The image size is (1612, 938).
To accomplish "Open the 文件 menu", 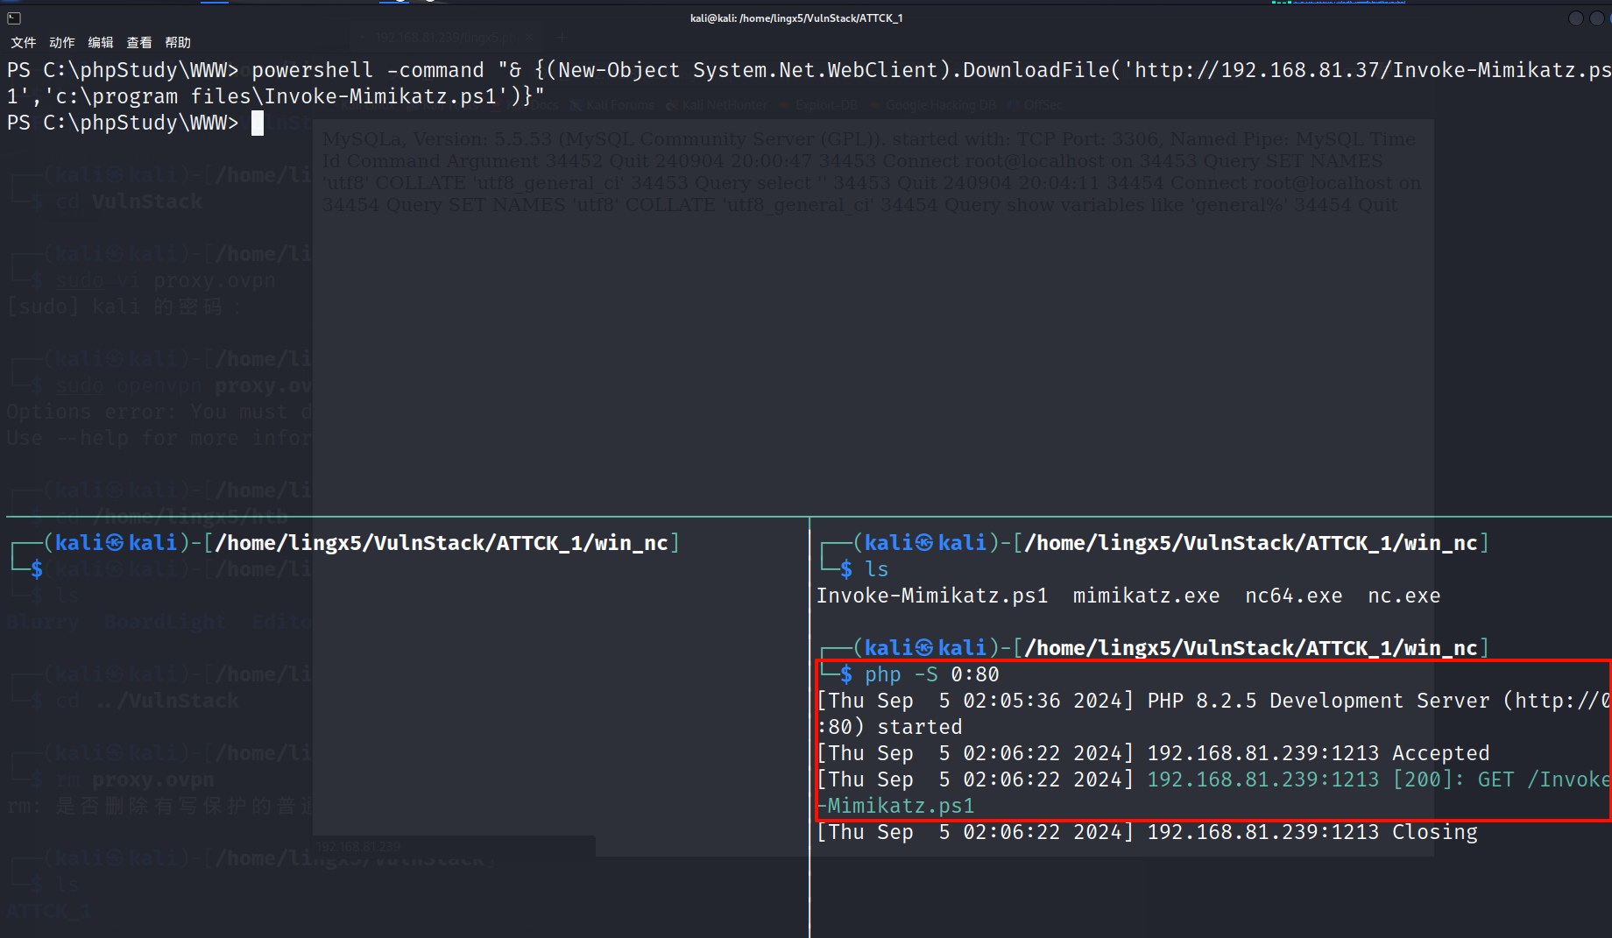I will tap(24, 42).
